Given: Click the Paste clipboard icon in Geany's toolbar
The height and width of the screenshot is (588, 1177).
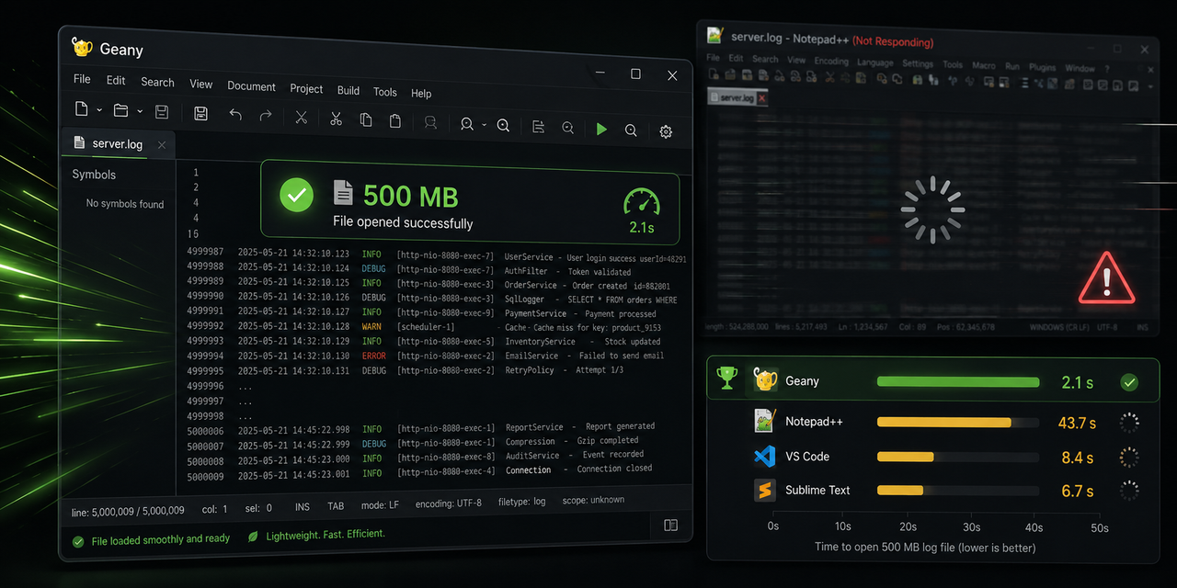Looking at the screenshot, I should (395, 121).
